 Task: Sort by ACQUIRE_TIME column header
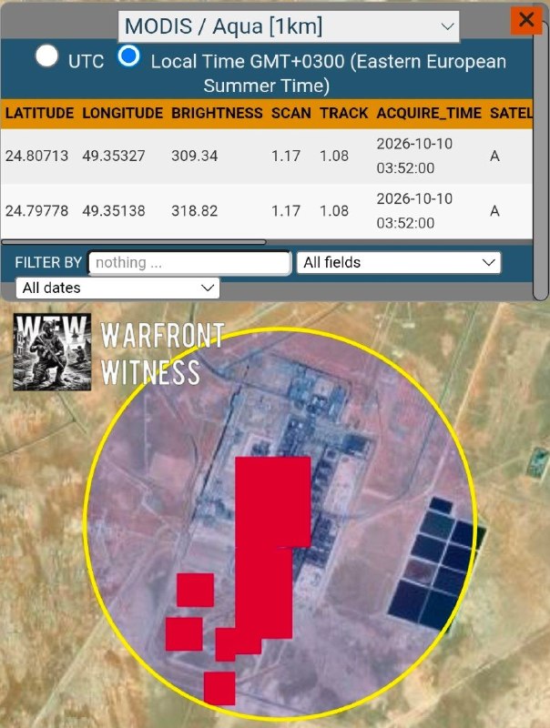(x=429, y=113)
